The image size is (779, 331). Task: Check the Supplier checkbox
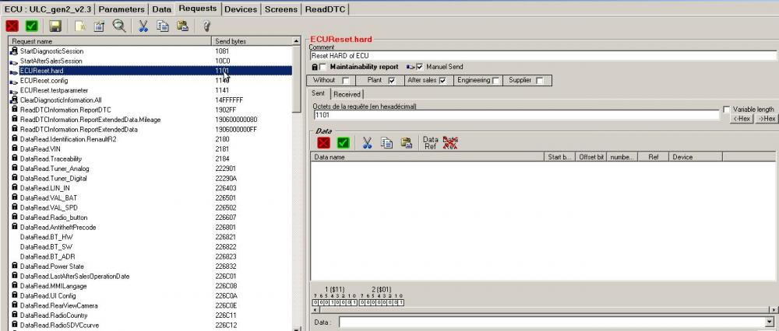(540, 80)
